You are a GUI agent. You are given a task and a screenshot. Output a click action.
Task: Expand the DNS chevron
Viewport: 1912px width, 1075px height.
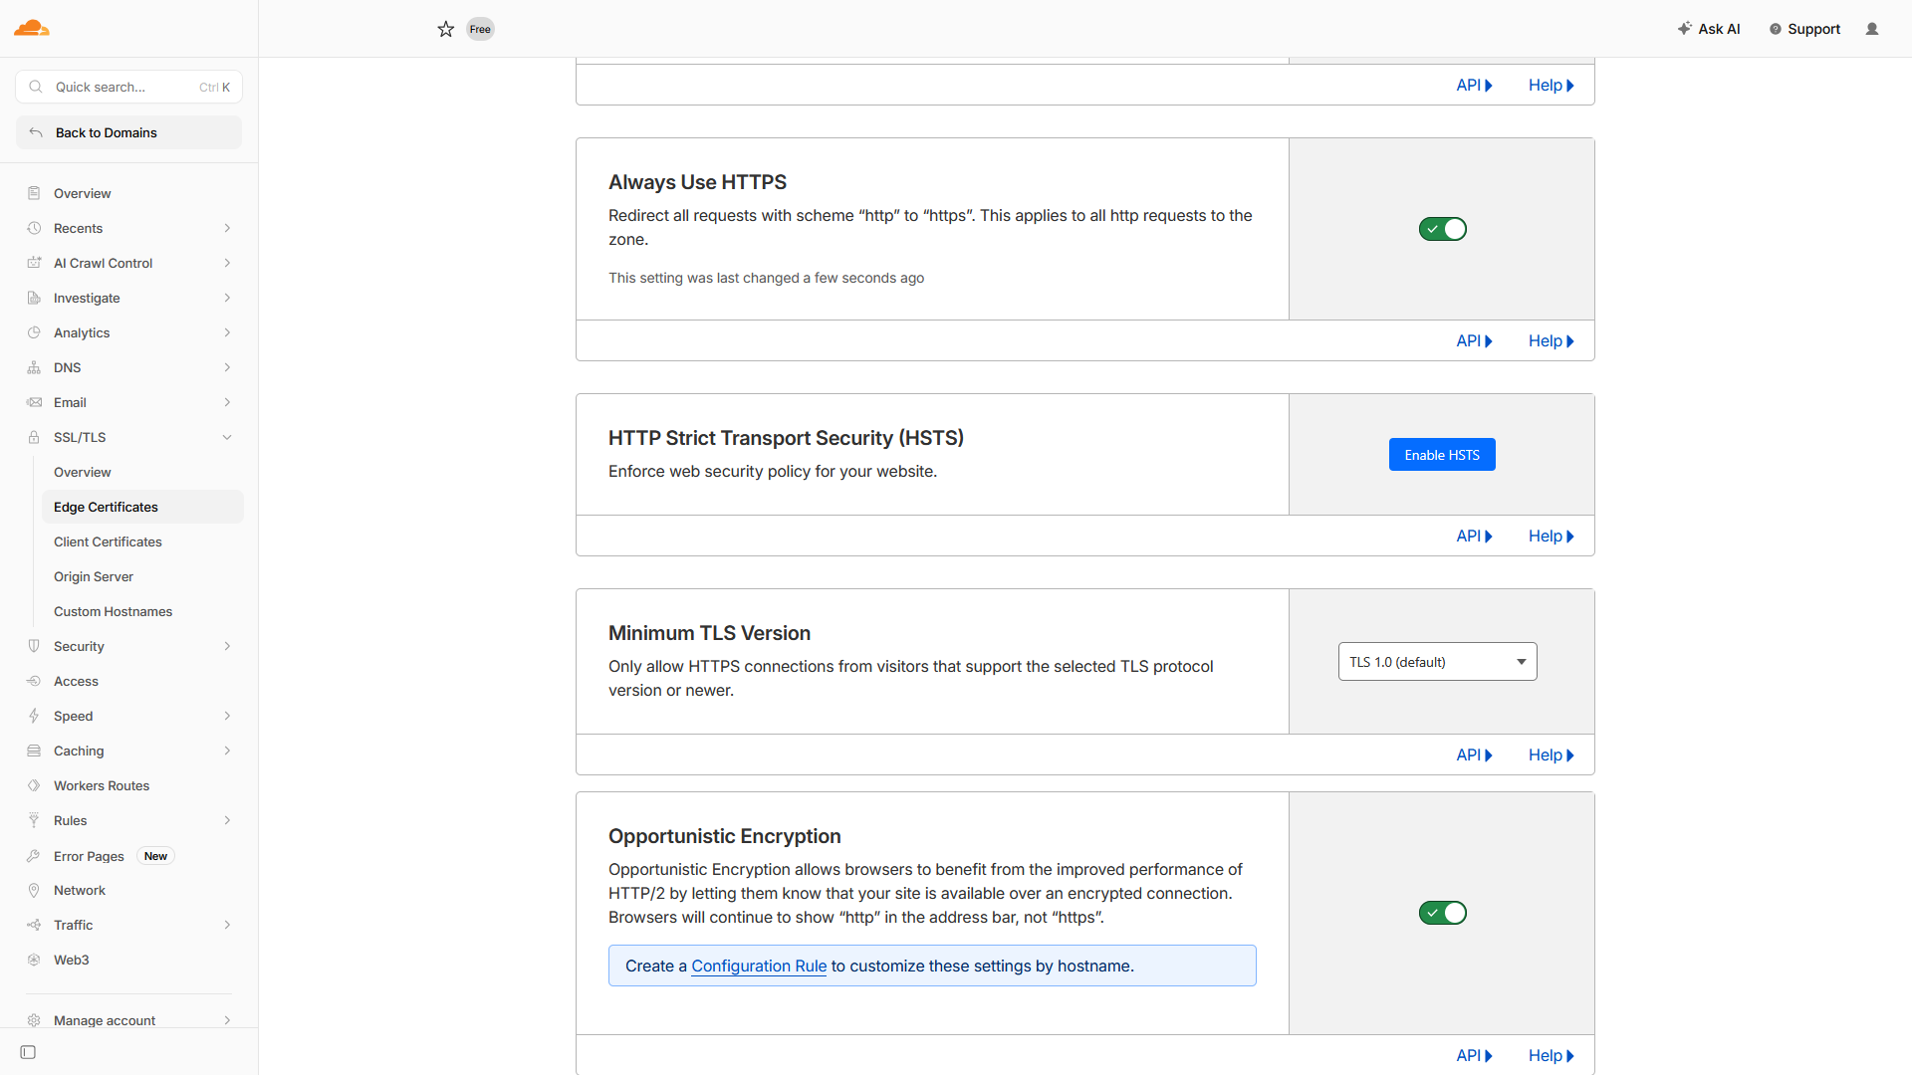[227, 367]
